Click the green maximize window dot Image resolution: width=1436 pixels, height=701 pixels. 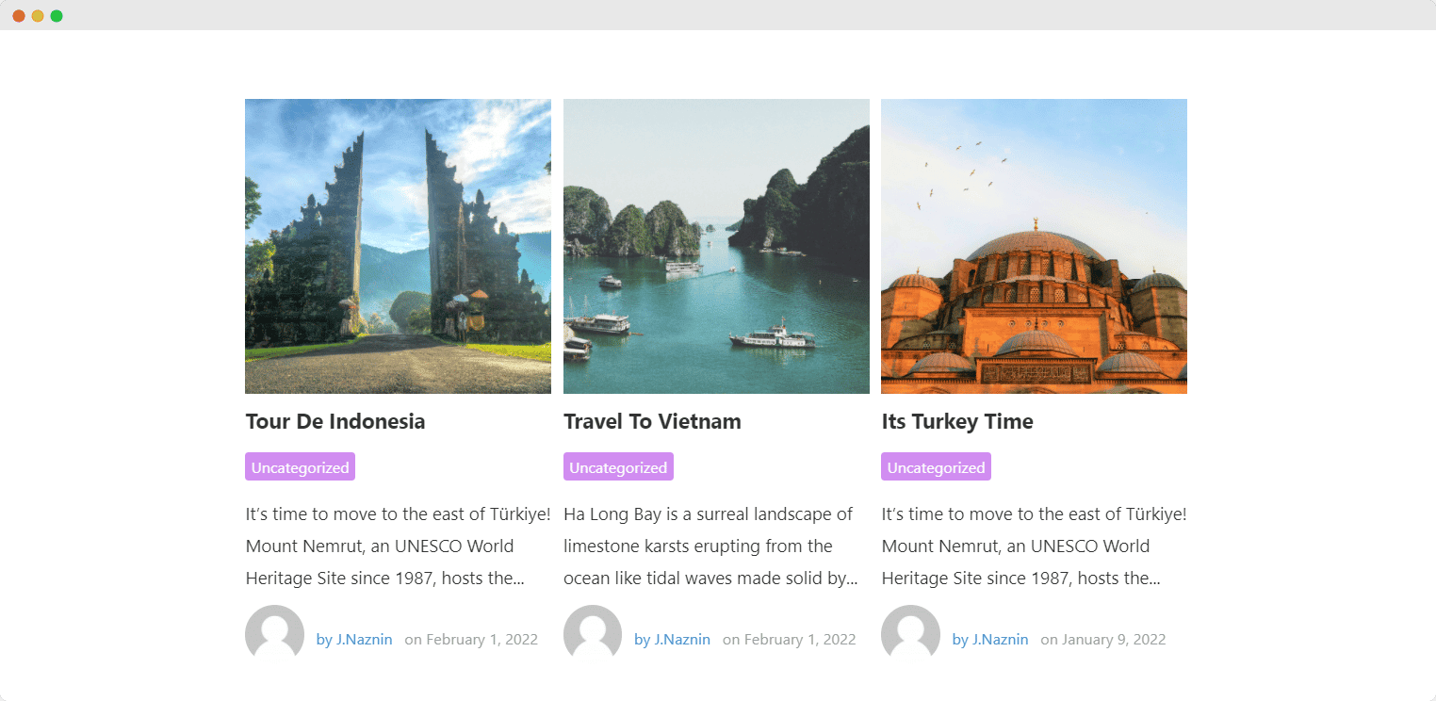pyautogui.click(x=57, y=16)
